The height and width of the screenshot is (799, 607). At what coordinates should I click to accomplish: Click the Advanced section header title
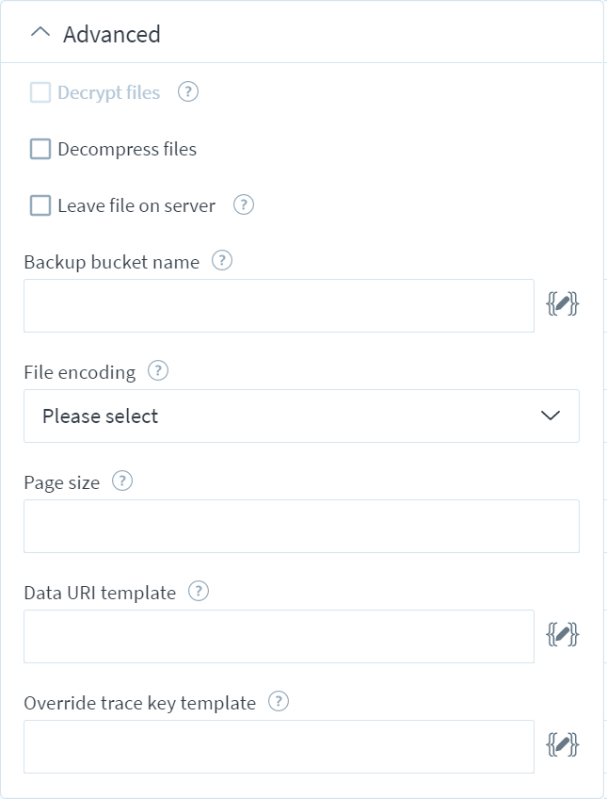point(111,35)
